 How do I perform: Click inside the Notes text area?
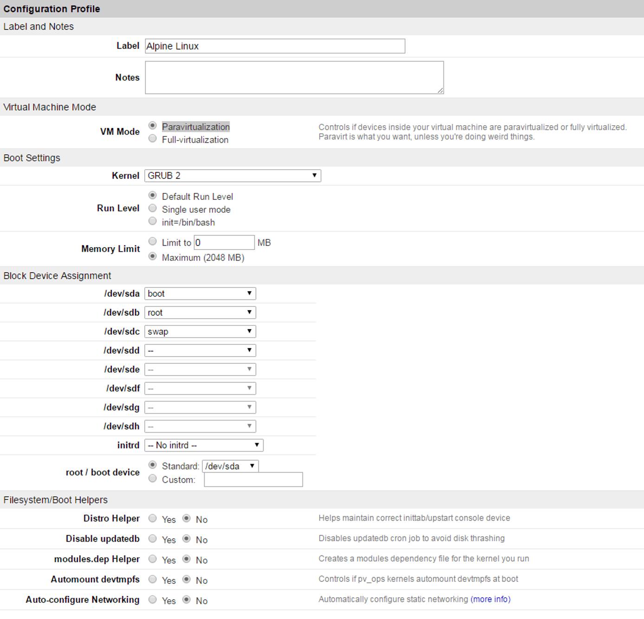click(293, 77)
